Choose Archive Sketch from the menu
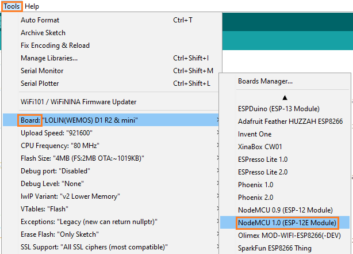The height and width of the screenshot is (254, 353). tap(43, 33)
